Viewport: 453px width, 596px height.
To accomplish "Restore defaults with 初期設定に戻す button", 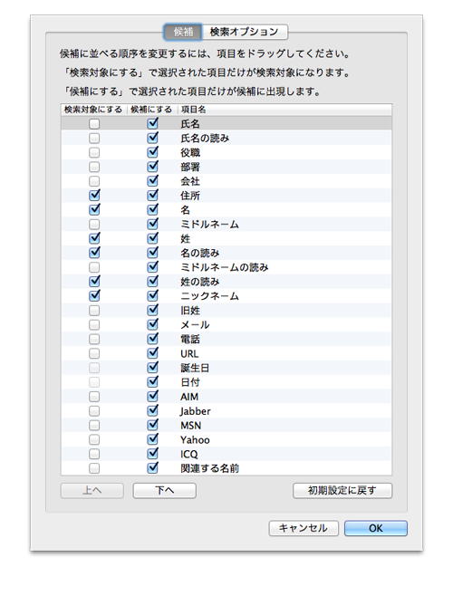I will coord(342,490).
